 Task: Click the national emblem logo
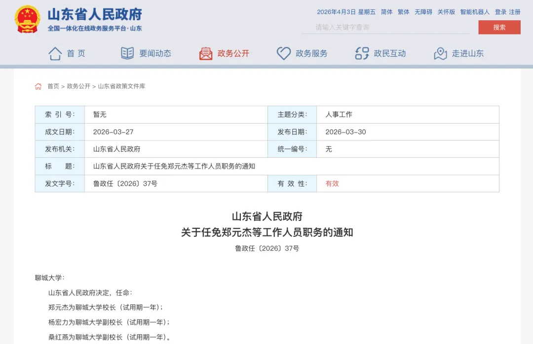(28, 20)
